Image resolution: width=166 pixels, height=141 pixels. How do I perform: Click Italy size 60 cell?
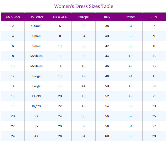[107, 136]
